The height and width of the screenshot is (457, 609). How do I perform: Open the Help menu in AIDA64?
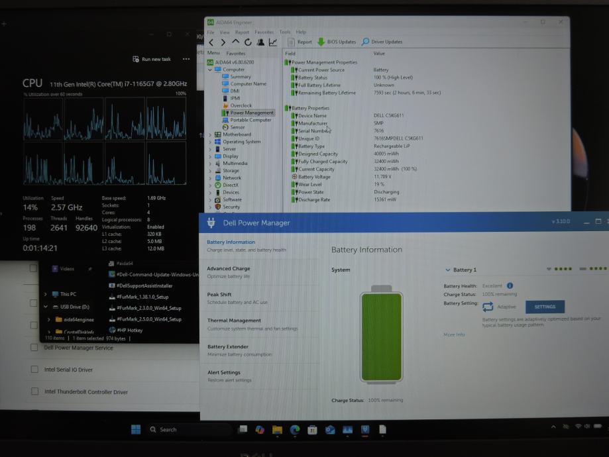coord(301,32)
